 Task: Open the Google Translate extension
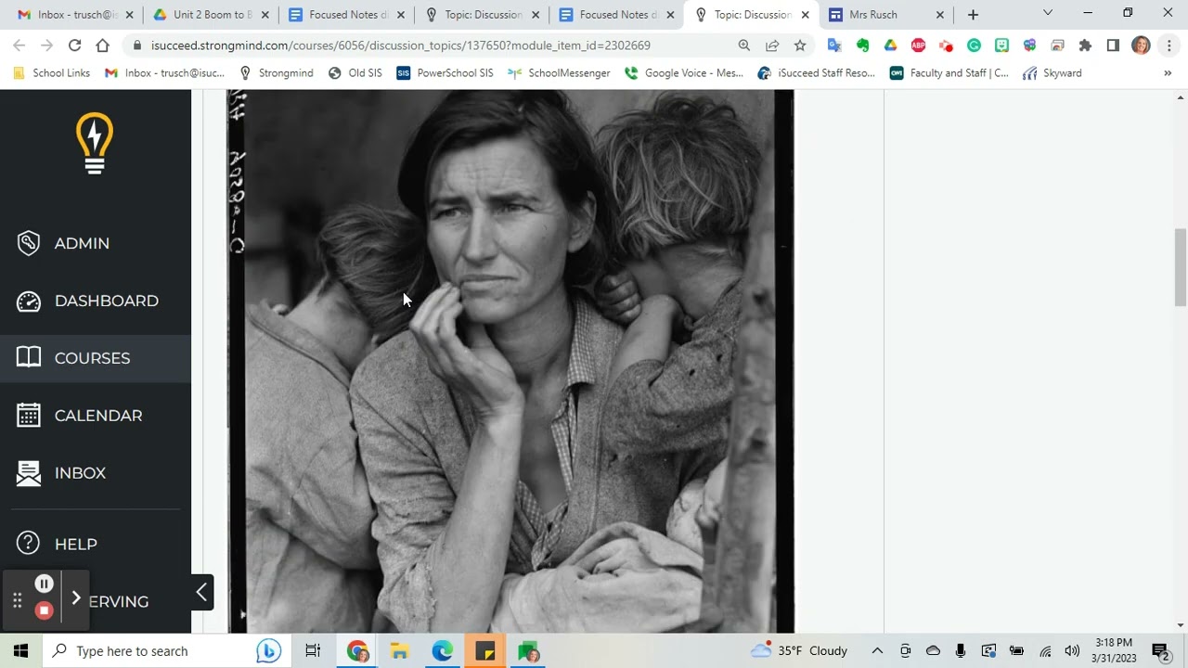(x=834, y=45)
